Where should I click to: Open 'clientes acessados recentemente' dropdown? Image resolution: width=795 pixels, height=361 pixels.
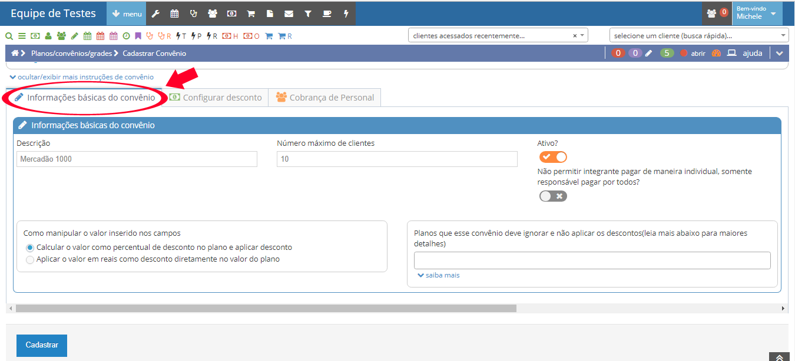pyautogui.click(x=498, y=36)
